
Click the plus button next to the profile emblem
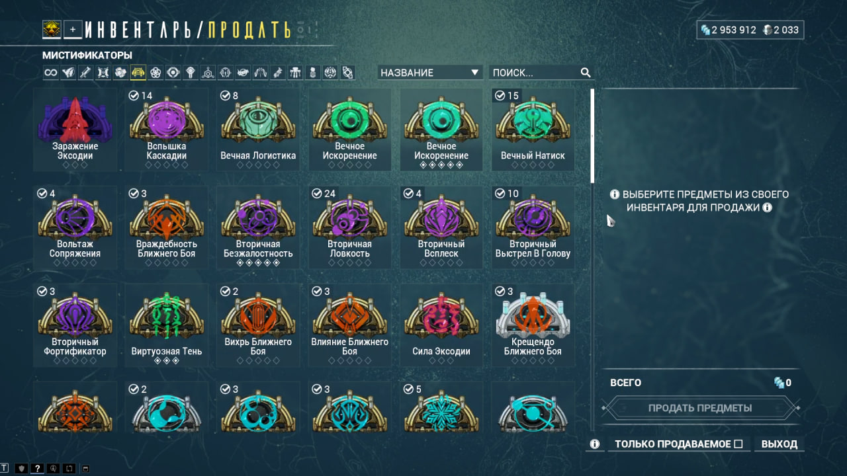[x=73, y=29]
